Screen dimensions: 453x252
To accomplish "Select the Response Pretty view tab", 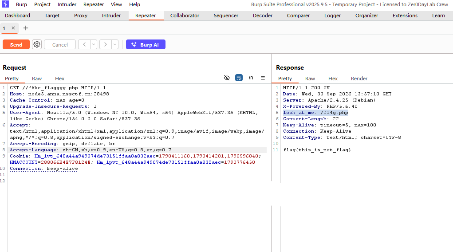I will click(x=285, y=79).
